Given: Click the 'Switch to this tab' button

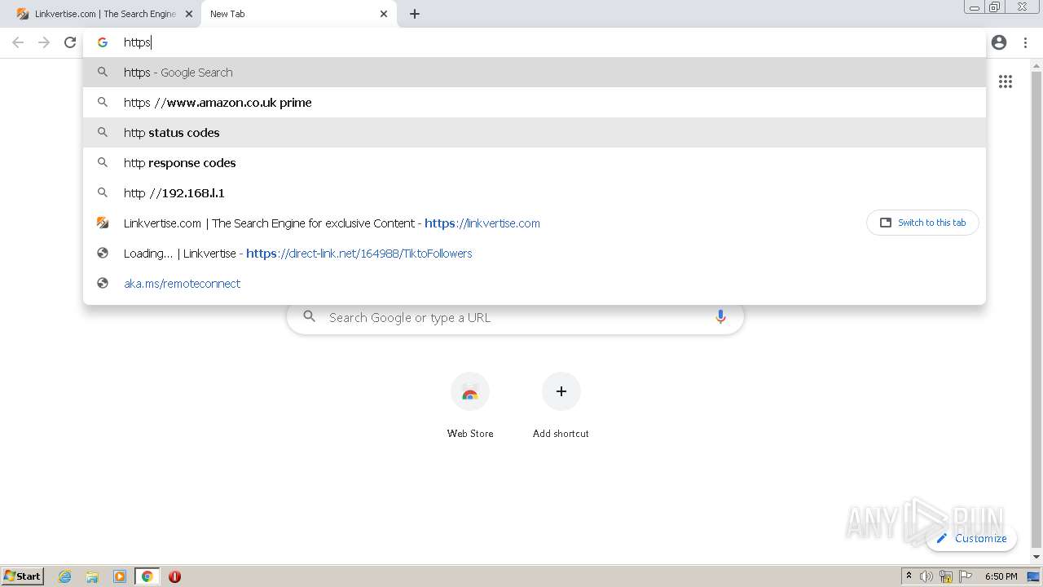Looking at the screenshot, I should pyautogui.click(x=922, y=223).
